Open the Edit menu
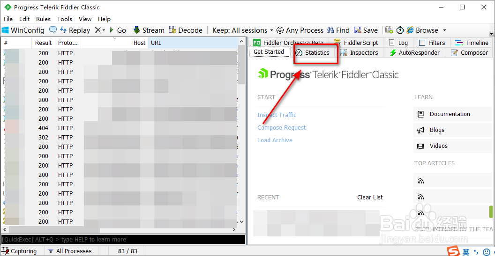The height and width of the screenshot is (256, 495). pos(24,19)
